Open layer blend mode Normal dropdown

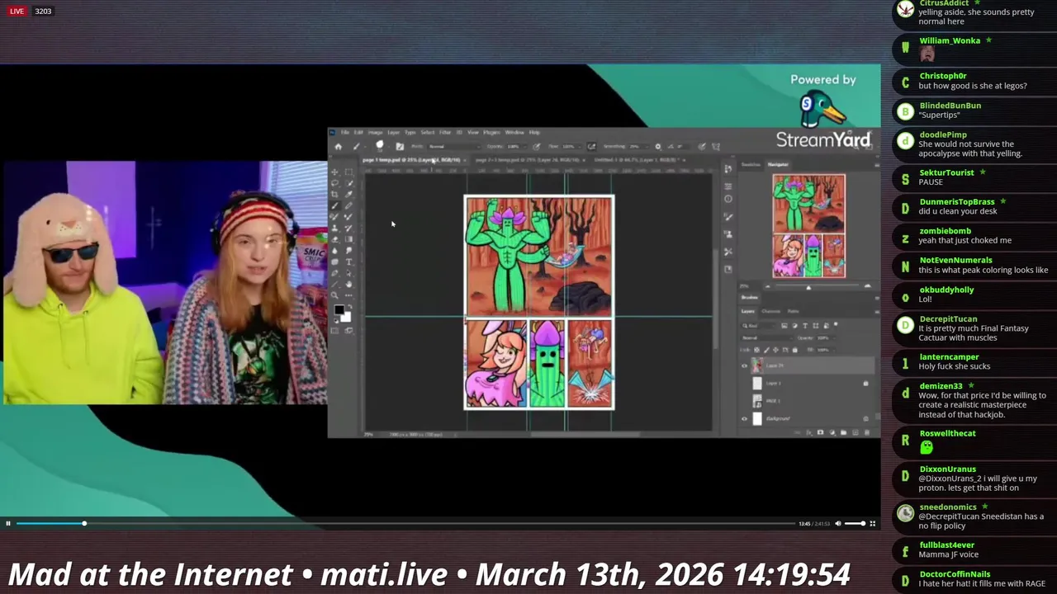(767, 338)
